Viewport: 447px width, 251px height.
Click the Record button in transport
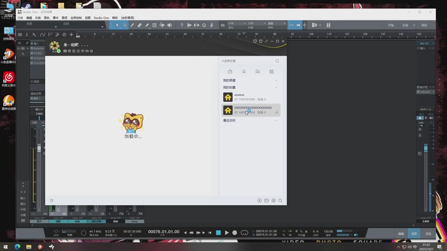235,233
